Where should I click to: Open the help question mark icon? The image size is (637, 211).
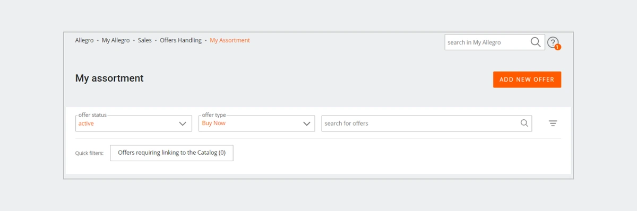553,42
